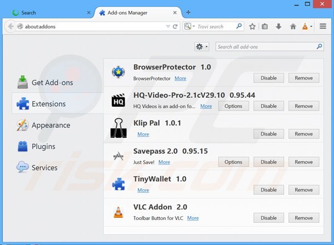The height and width of the screenshot is (245, 334).
Task: Click the about:addons address bar
Action: pyautogui.click(x=94, y=27)
